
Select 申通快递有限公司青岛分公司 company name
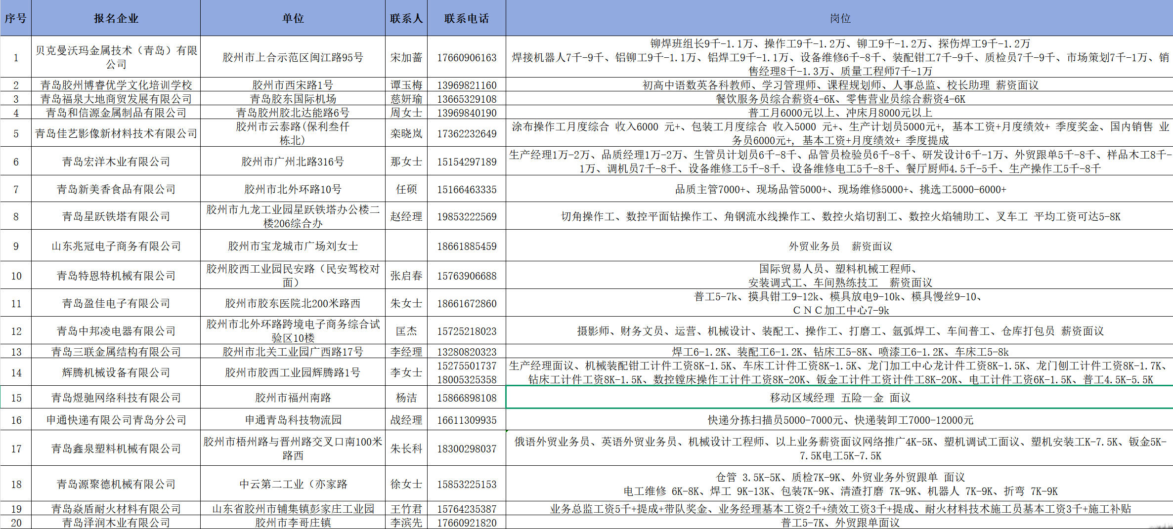pyautogui.click(x=116, y=419)
